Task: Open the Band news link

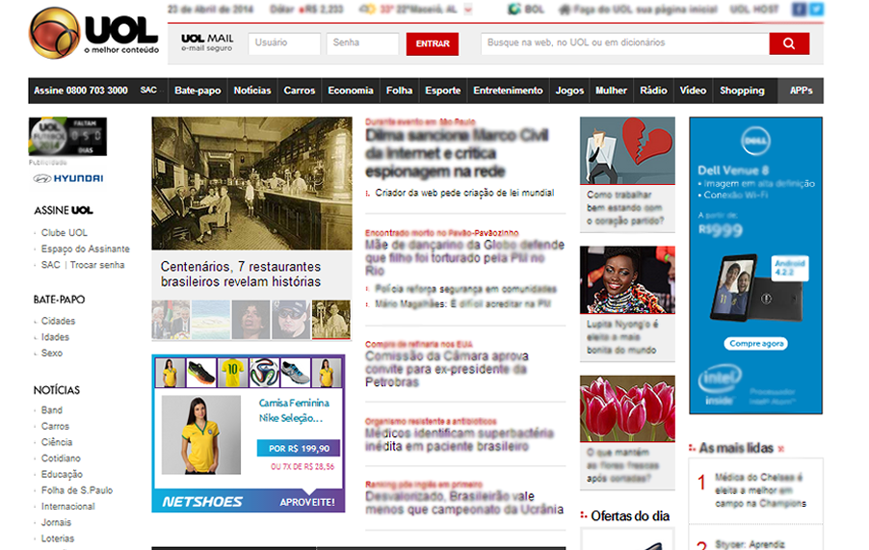Action: 51,410
